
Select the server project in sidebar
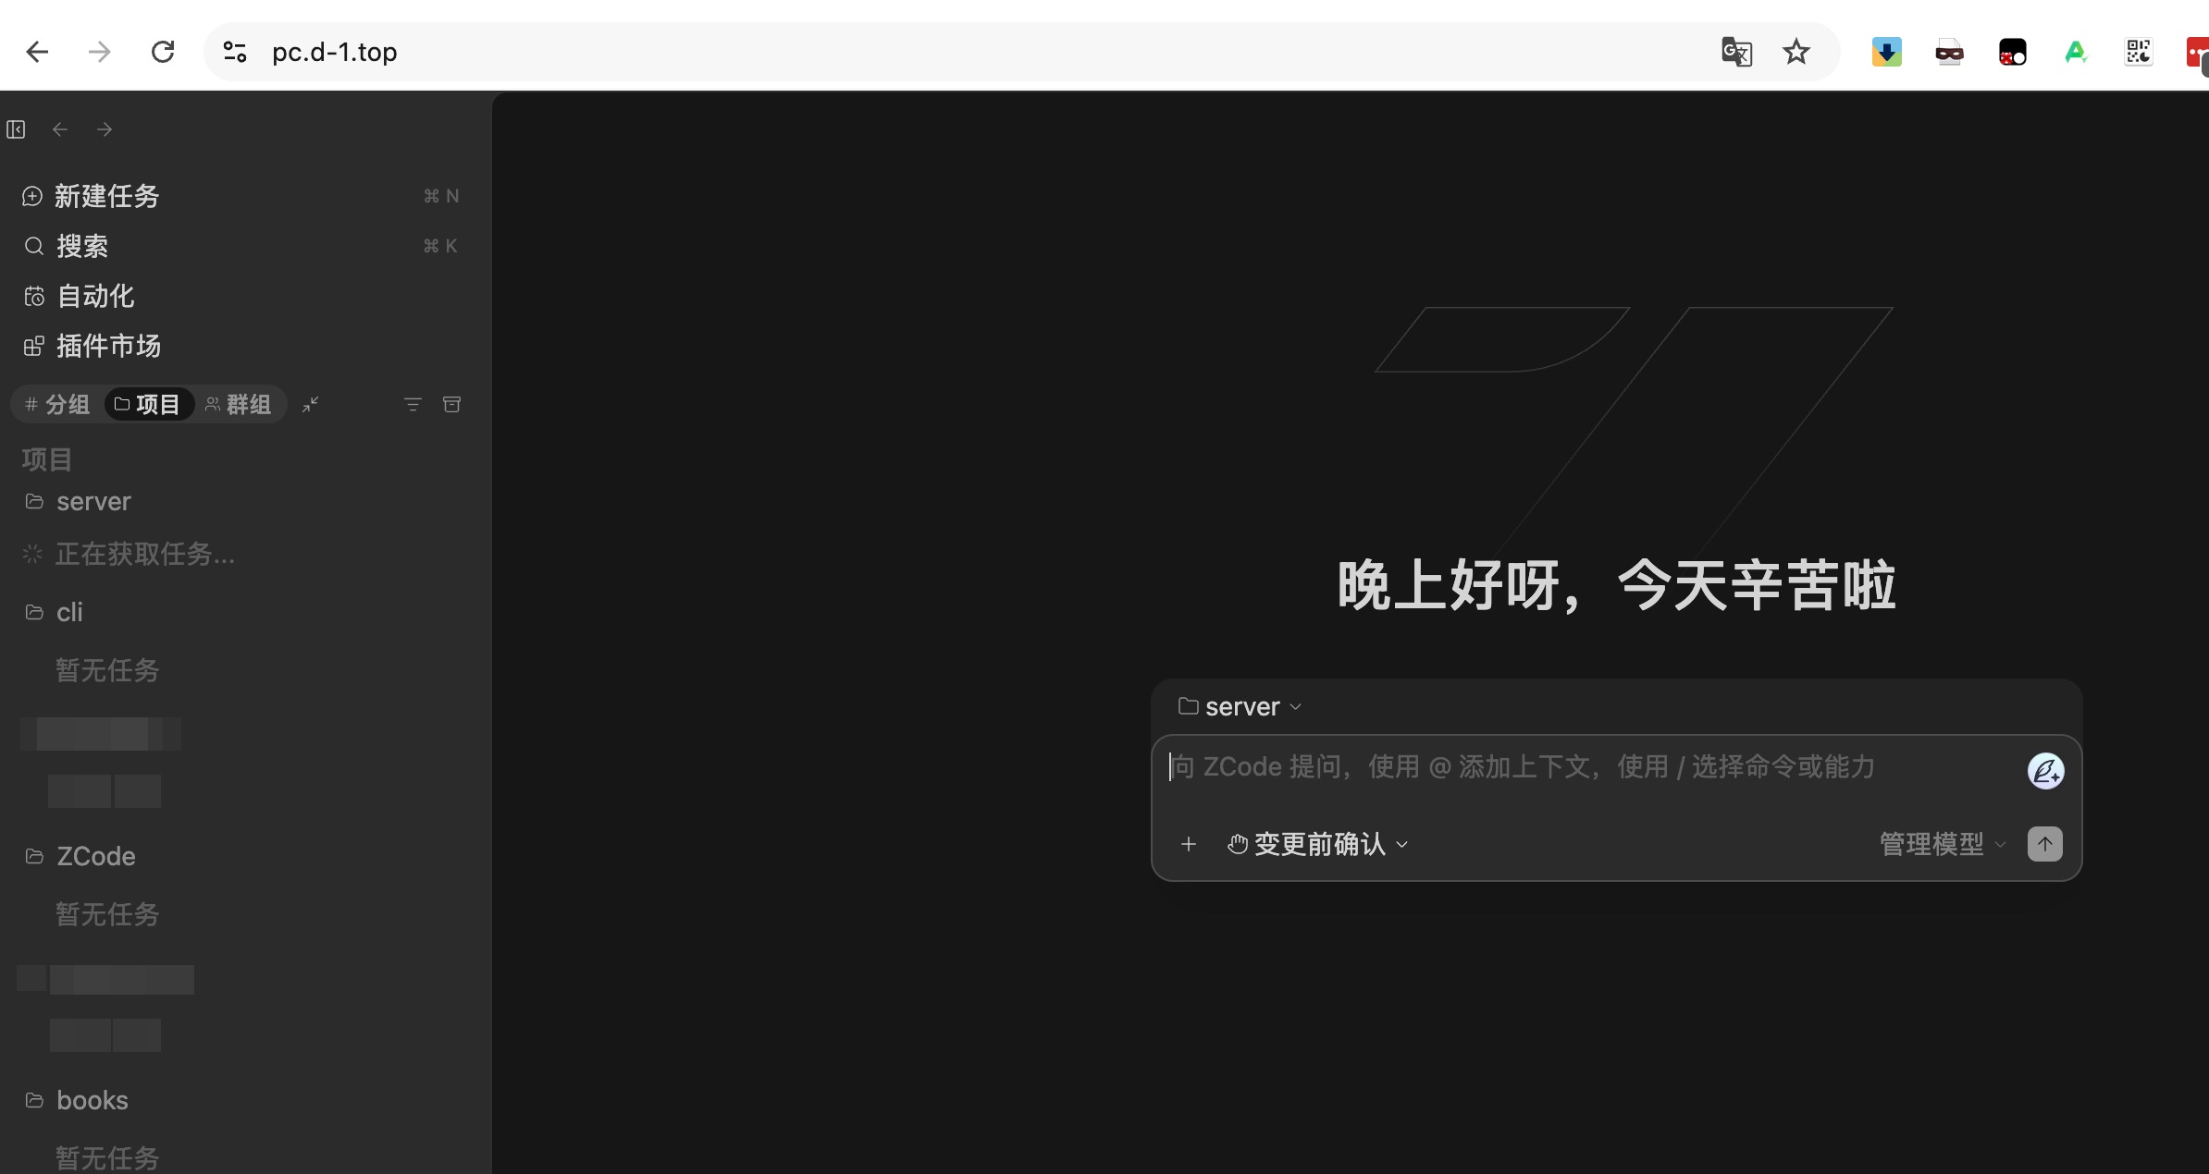241,501
